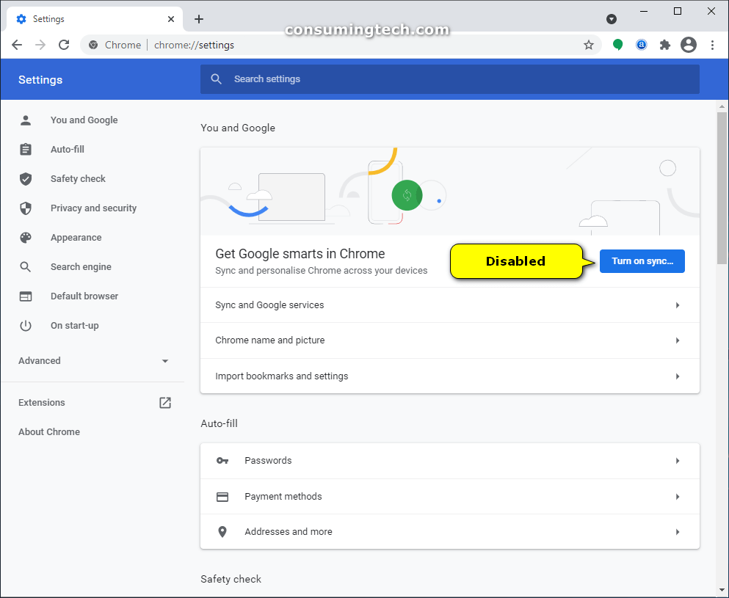This screenshot has height=598, width=729.
Task: Open Payment methods row arrow
Action: coord(678,497)
